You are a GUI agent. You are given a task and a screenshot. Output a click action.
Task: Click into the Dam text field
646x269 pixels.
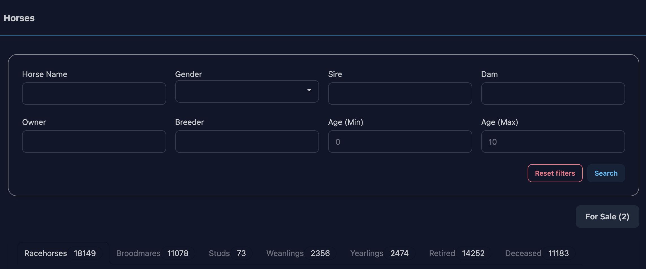(x=553, y=94)
